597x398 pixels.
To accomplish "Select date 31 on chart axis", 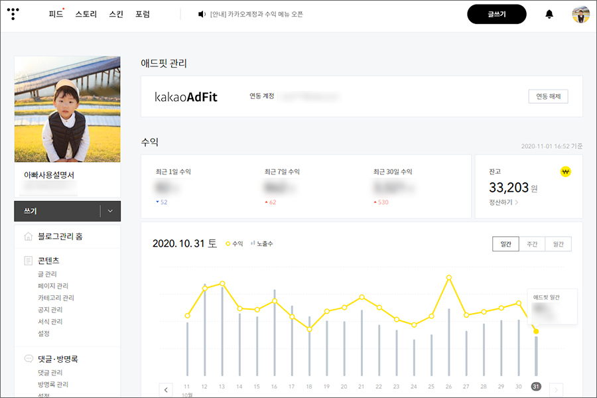I will pos(536,387).
